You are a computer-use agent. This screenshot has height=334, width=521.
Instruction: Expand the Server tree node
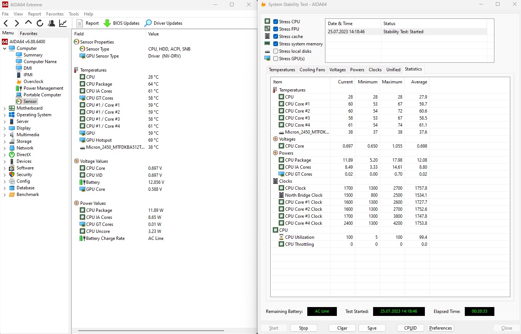(x=4, y=121)
